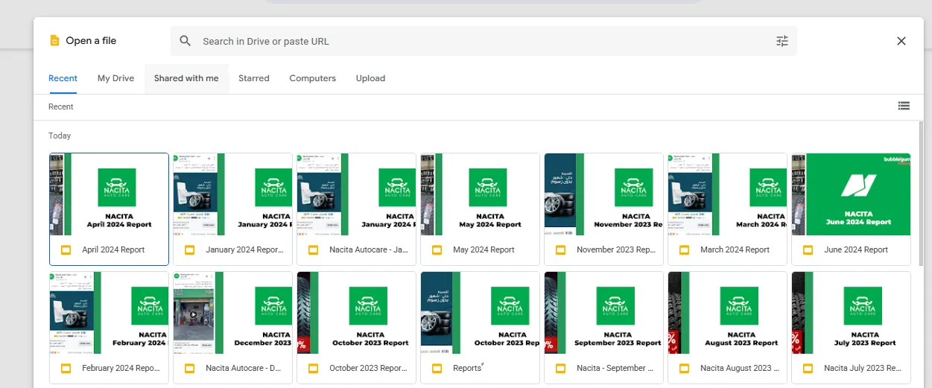Click Slides icon next to Reports file

pos(436,368)
